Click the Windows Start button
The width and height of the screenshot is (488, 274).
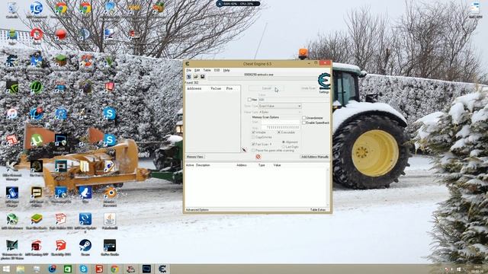point(6,269)
